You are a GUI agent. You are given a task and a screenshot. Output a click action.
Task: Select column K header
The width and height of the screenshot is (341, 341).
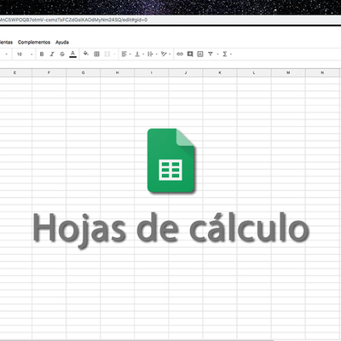[220, 72]
